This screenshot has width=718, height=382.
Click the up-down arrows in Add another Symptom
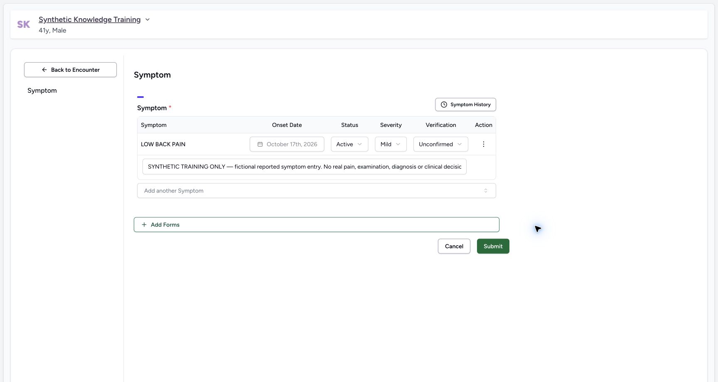coord(486,191)
